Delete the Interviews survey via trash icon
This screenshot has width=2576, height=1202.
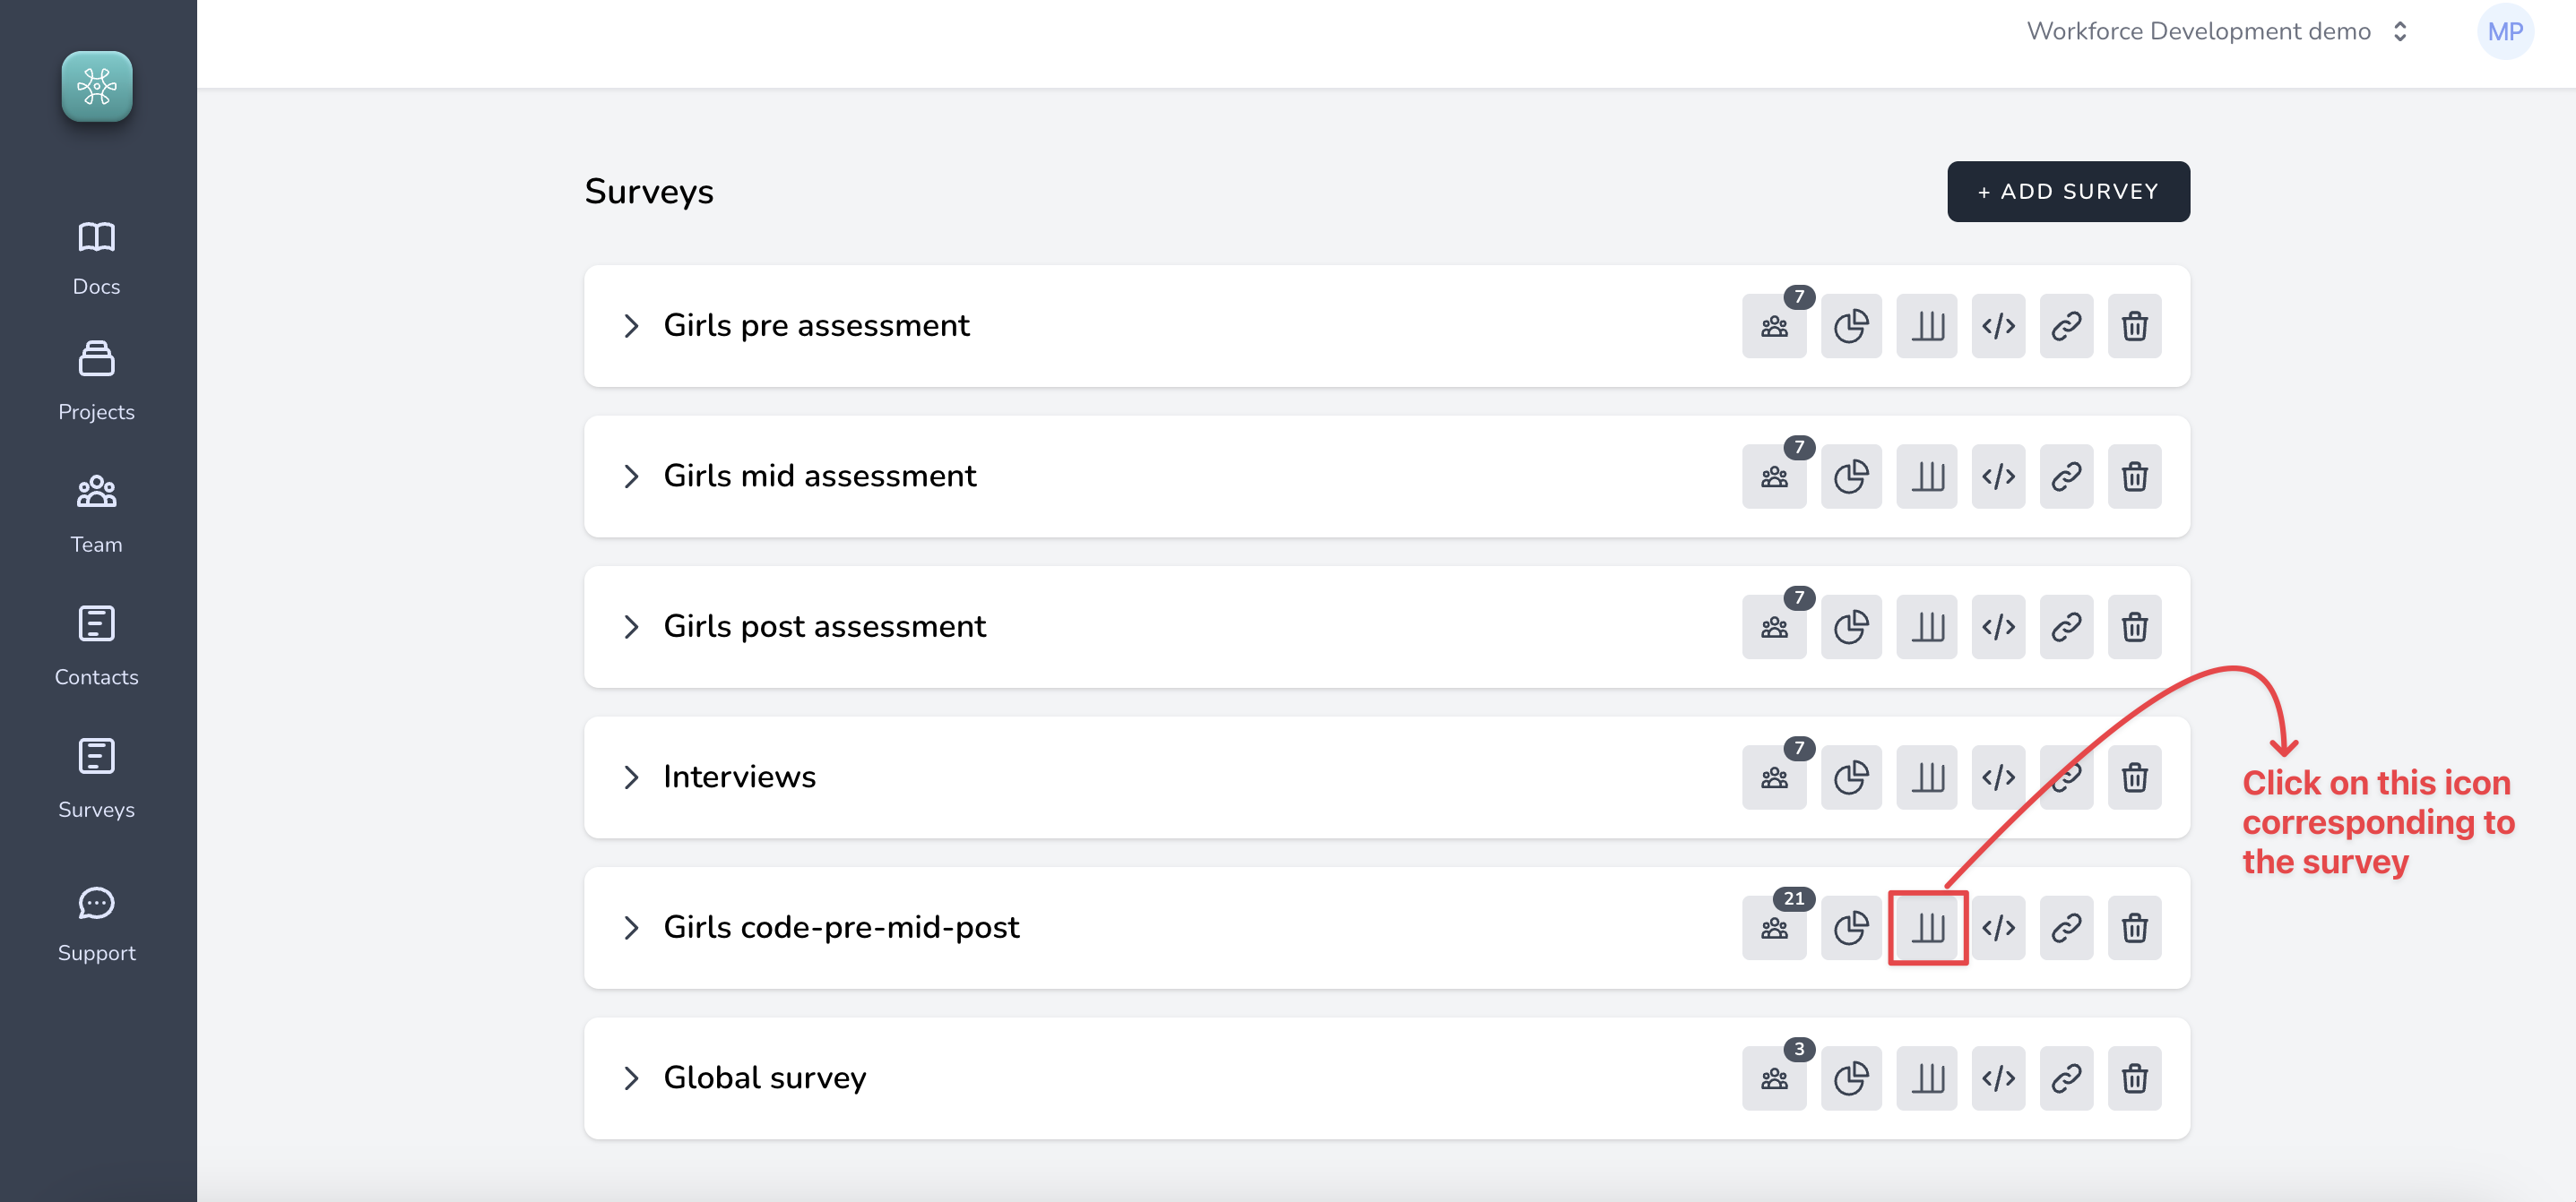click(x=2134, y=777)
